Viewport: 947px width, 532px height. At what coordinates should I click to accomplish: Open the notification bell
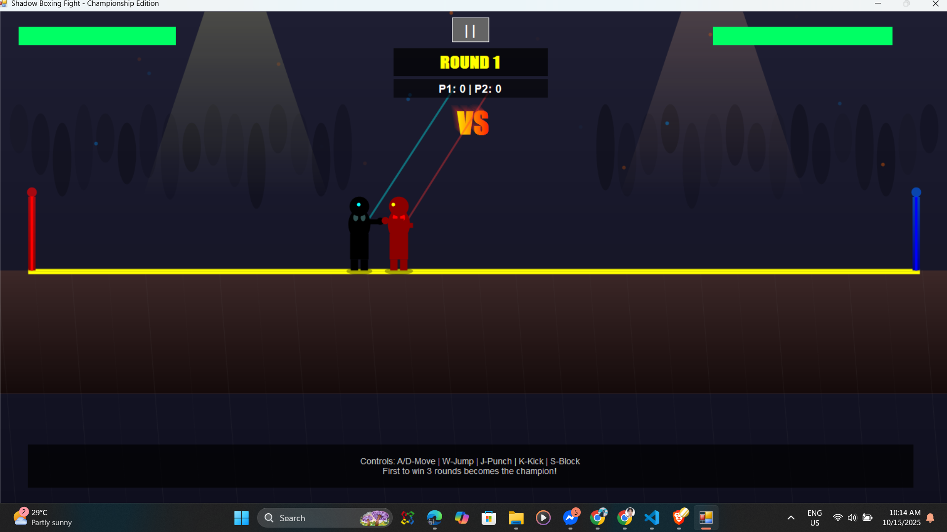pos(930,518)
